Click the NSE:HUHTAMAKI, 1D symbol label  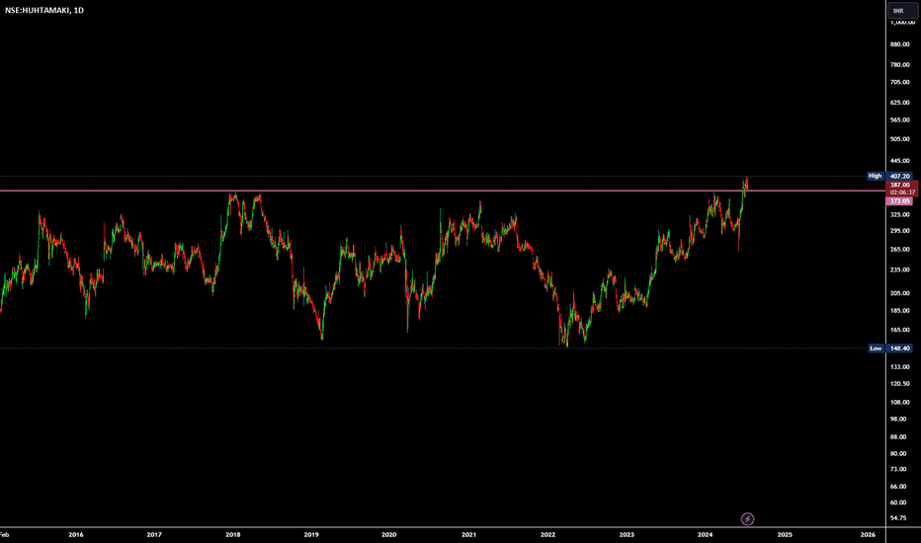(44, 10)
